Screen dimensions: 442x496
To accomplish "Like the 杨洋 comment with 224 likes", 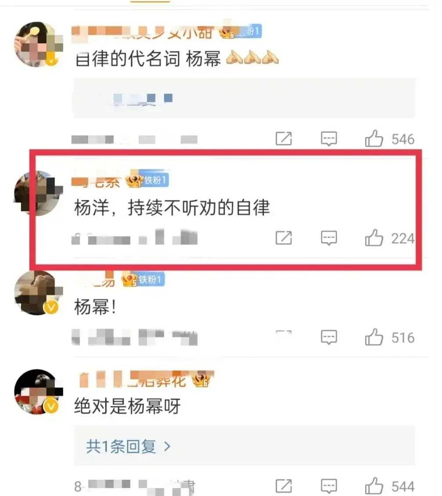I will 374,238.
